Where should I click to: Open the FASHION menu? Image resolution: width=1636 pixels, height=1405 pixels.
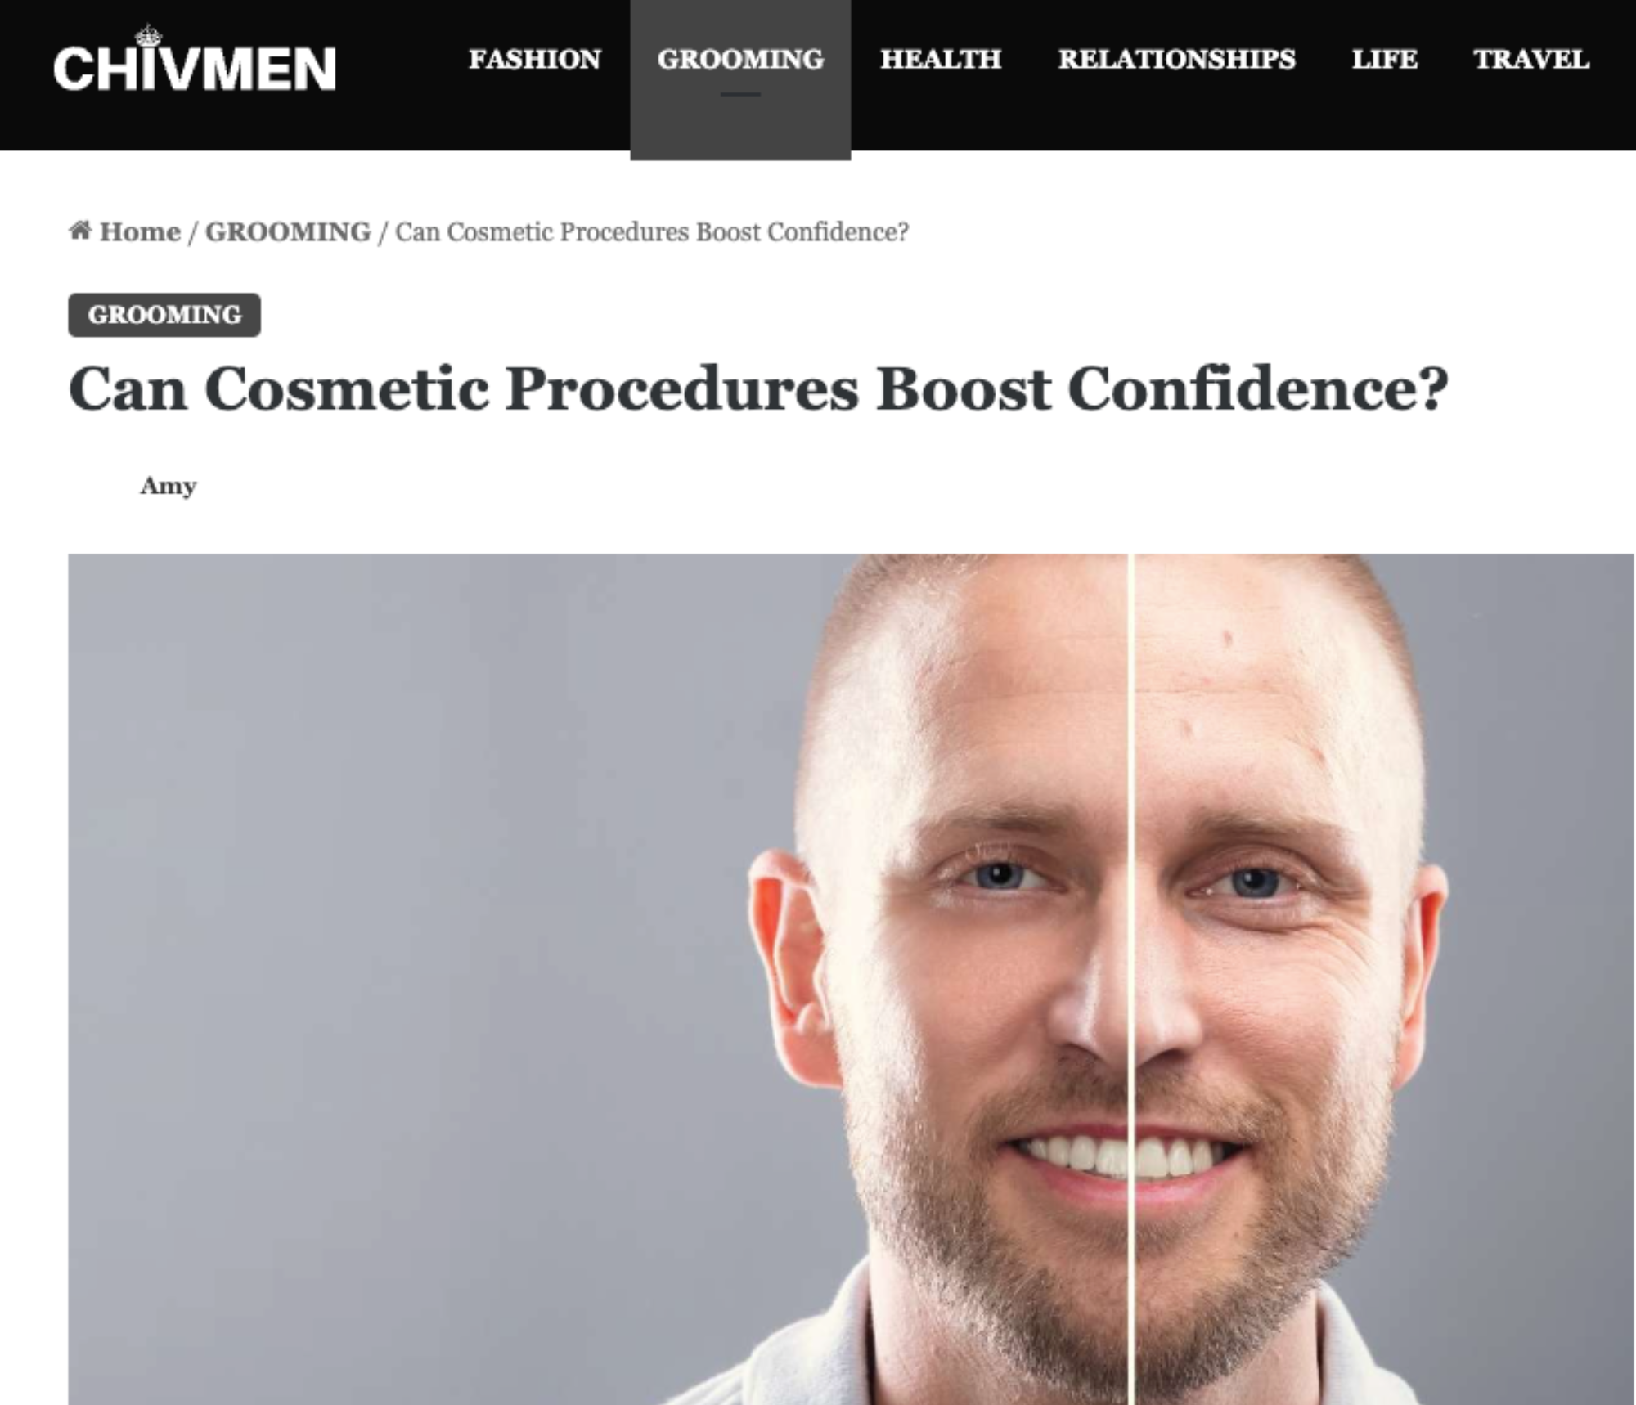pos(535,59)
